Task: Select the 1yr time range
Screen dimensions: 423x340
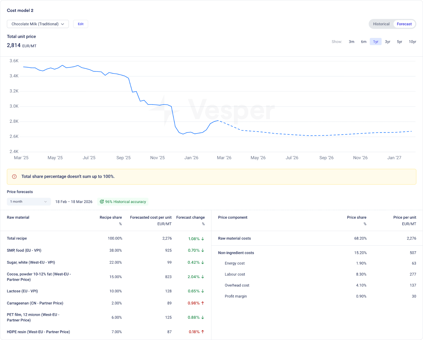Action: tap(375, 42)
